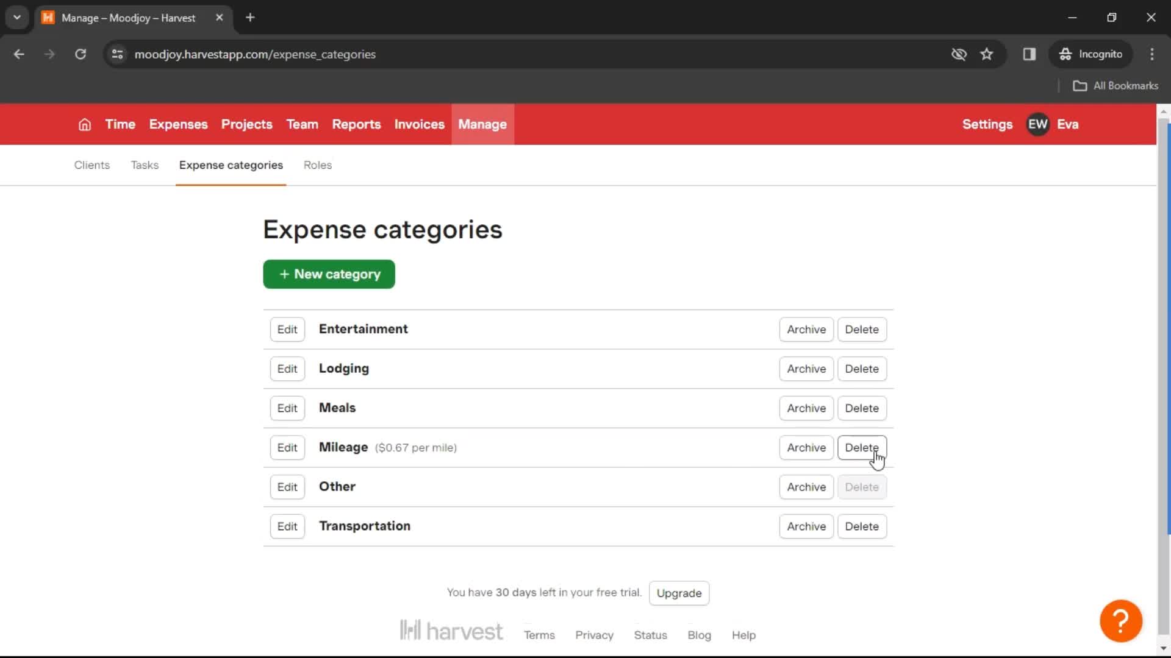Select the Meals Edit option
The image size is (1171, 658).
click(287, 408)
